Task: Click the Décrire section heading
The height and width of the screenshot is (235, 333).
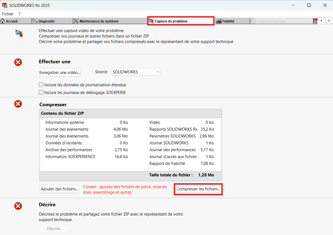Action: click(x=47, y=205)
